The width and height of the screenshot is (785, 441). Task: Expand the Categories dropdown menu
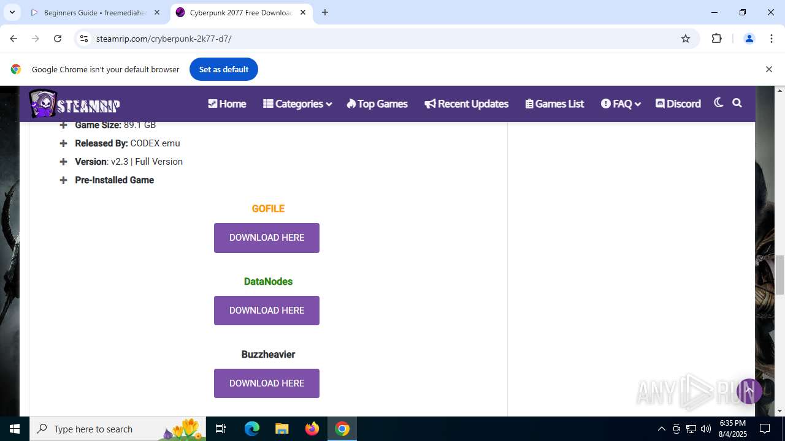click(297, 104)
